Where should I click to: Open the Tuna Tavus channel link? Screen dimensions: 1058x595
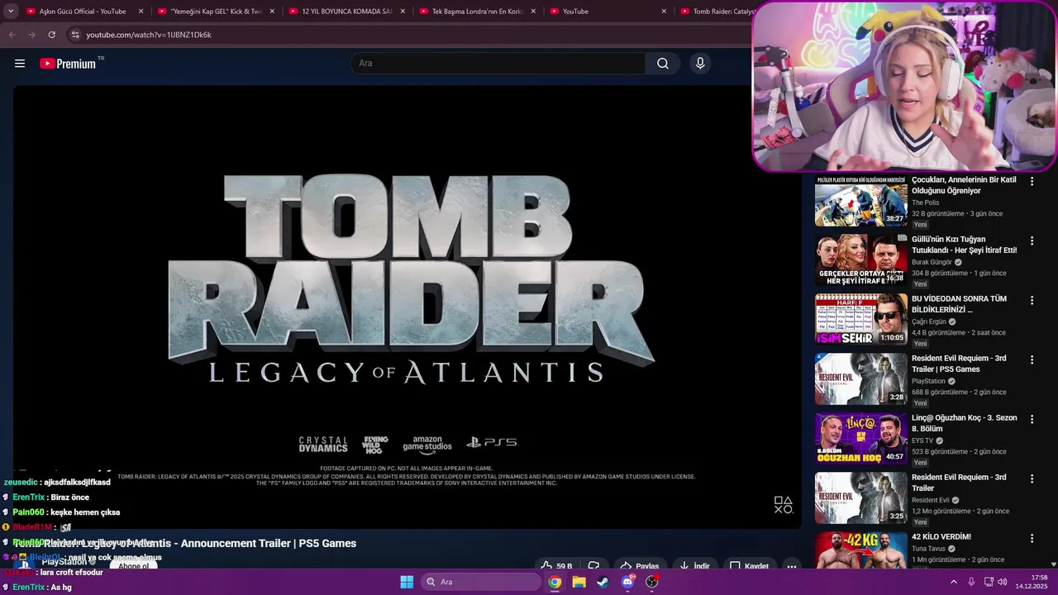point(929,548)
